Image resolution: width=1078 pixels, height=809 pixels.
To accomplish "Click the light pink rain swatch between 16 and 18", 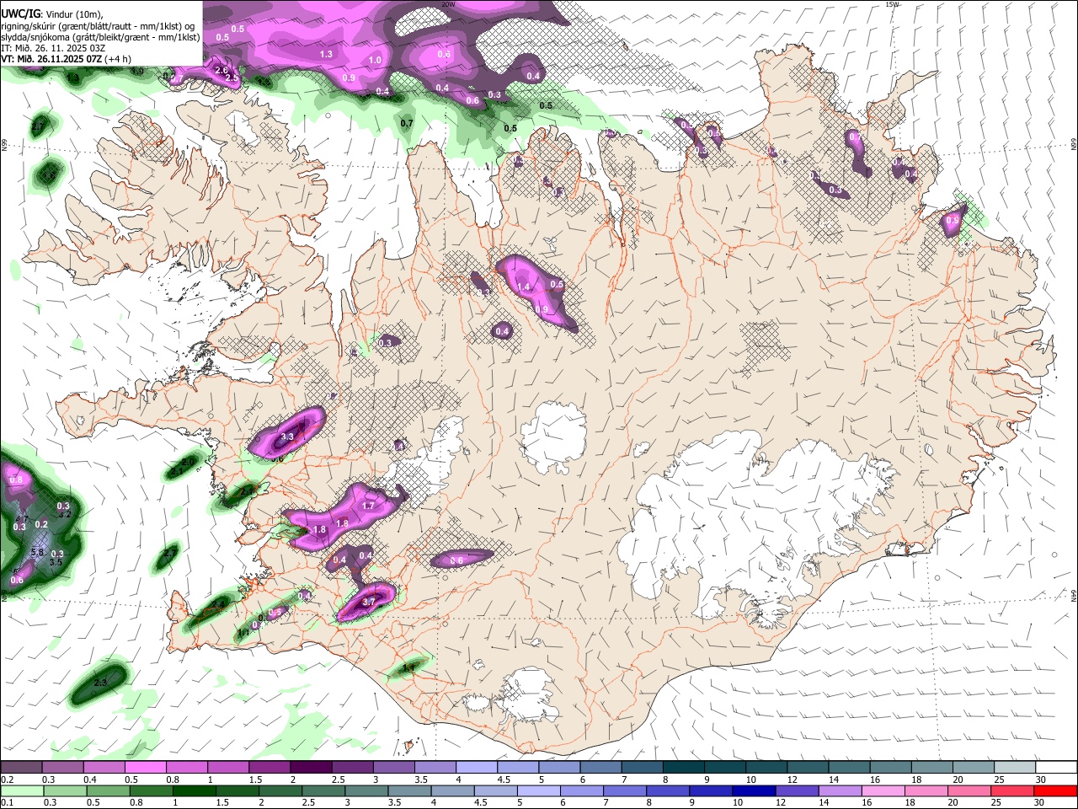I will coord(883,790).
